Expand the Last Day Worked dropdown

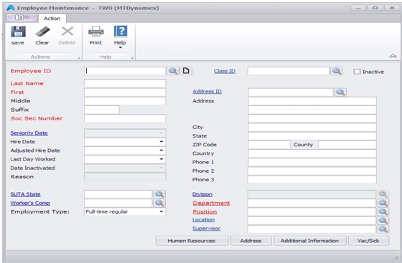coord(162,159)
